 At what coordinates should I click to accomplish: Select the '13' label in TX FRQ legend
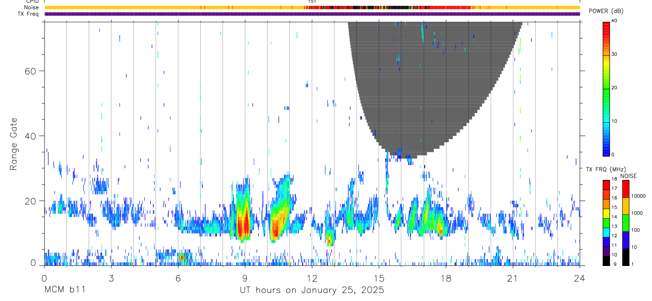pos(614,227)
